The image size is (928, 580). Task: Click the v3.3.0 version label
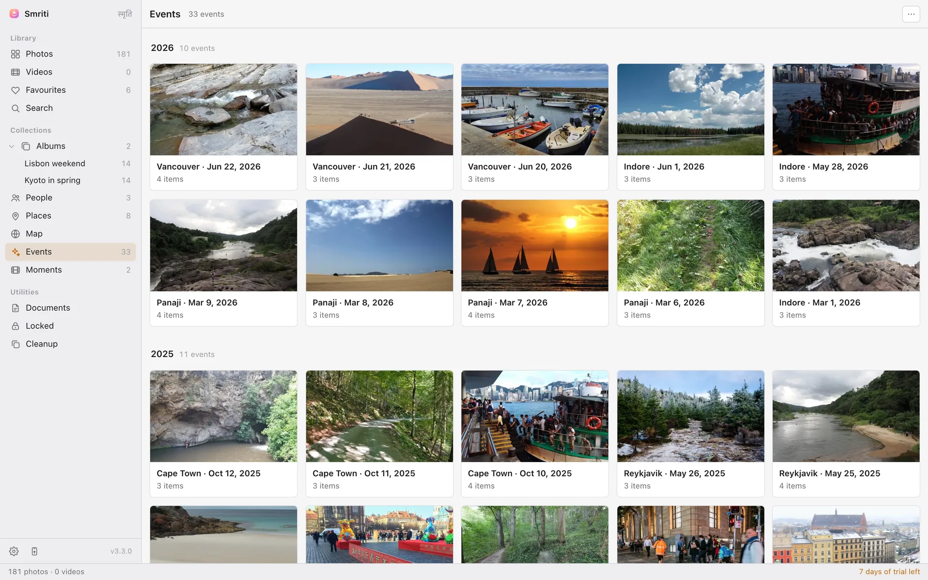point(121,551)
